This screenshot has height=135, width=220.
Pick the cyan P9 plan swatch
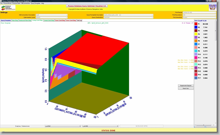[196, 51]
